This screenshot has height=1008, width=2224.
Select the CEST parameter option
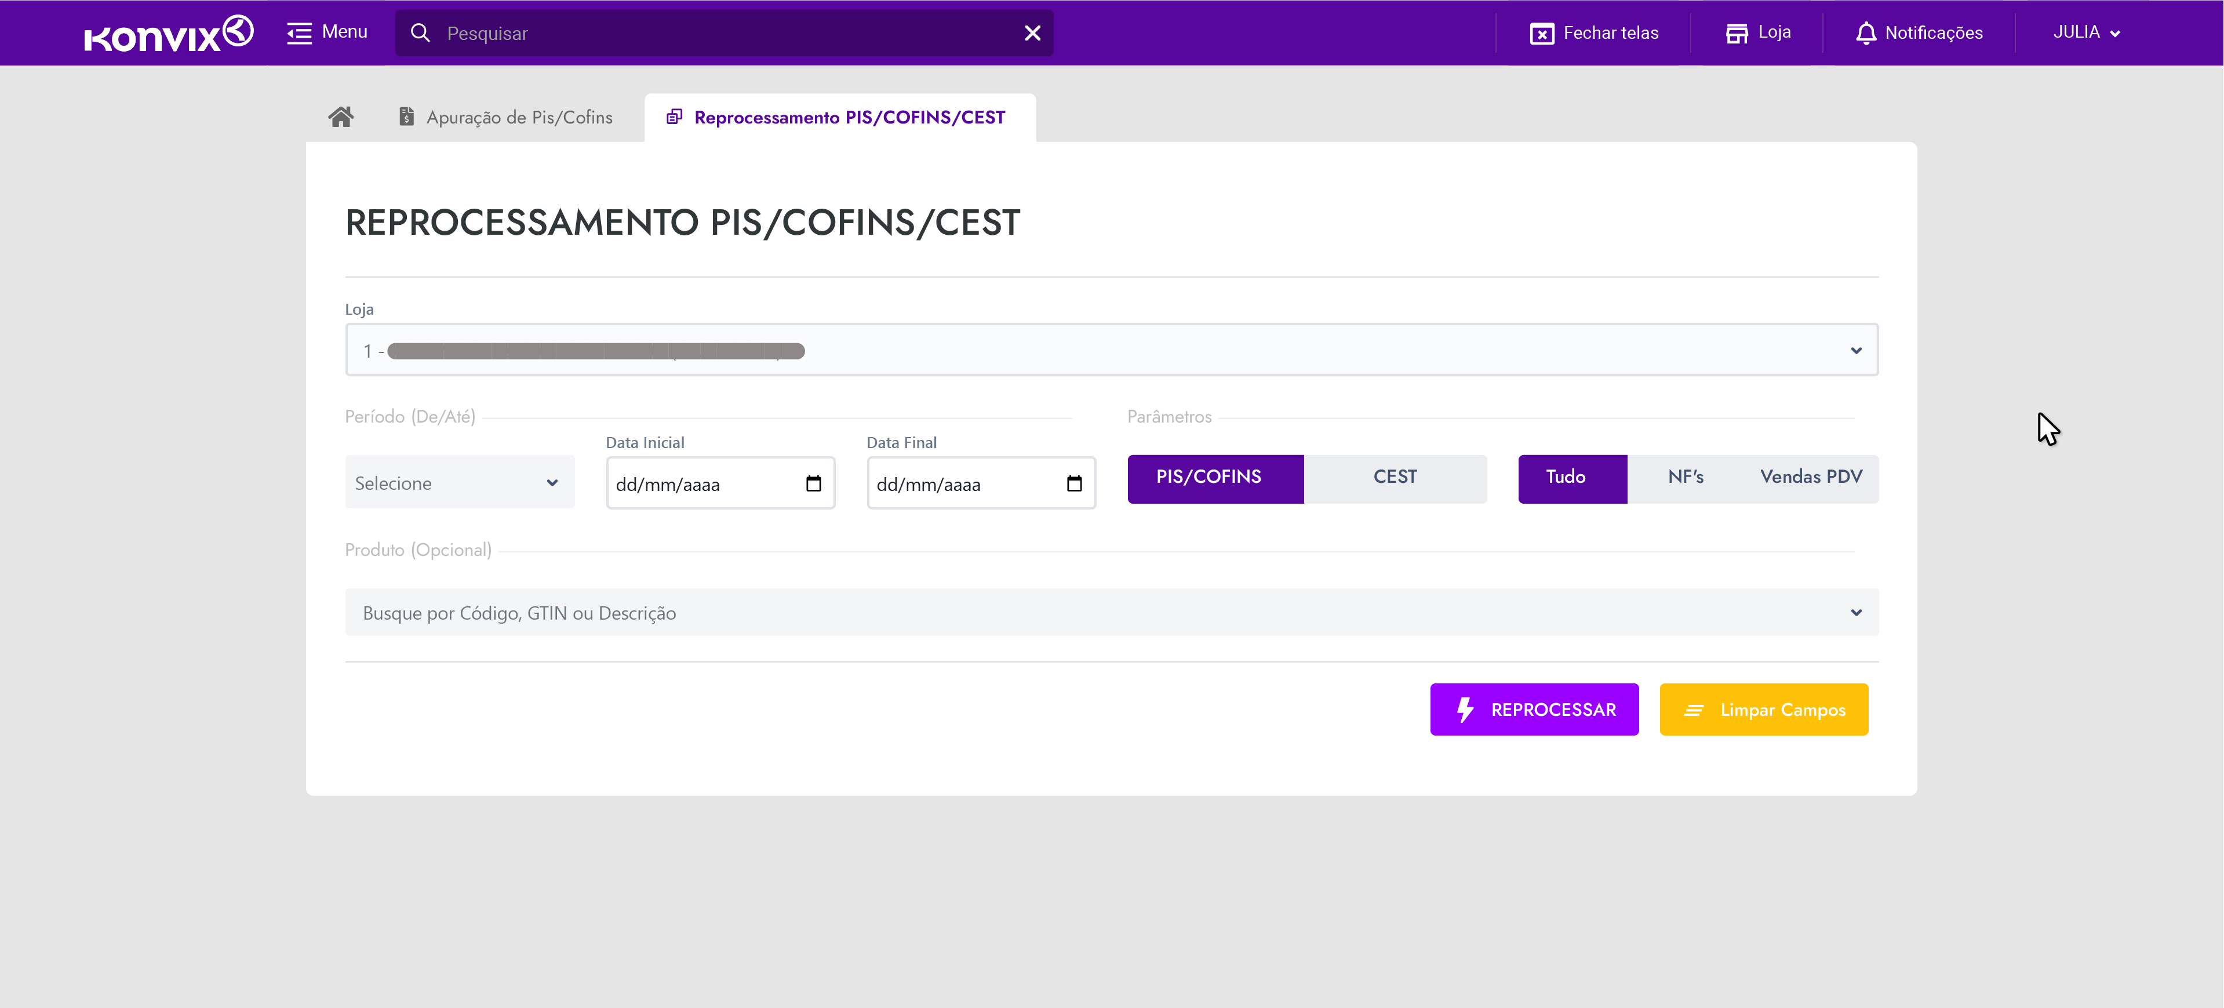(1395, 478)
